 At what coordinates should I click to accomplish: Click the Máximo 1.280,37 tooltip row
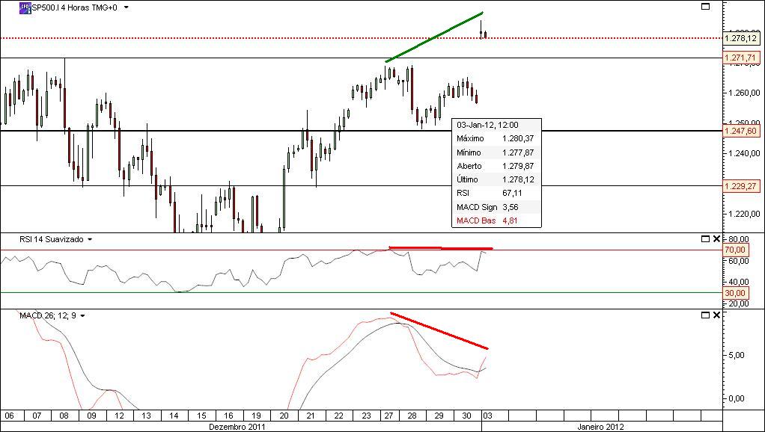(496, 139)
